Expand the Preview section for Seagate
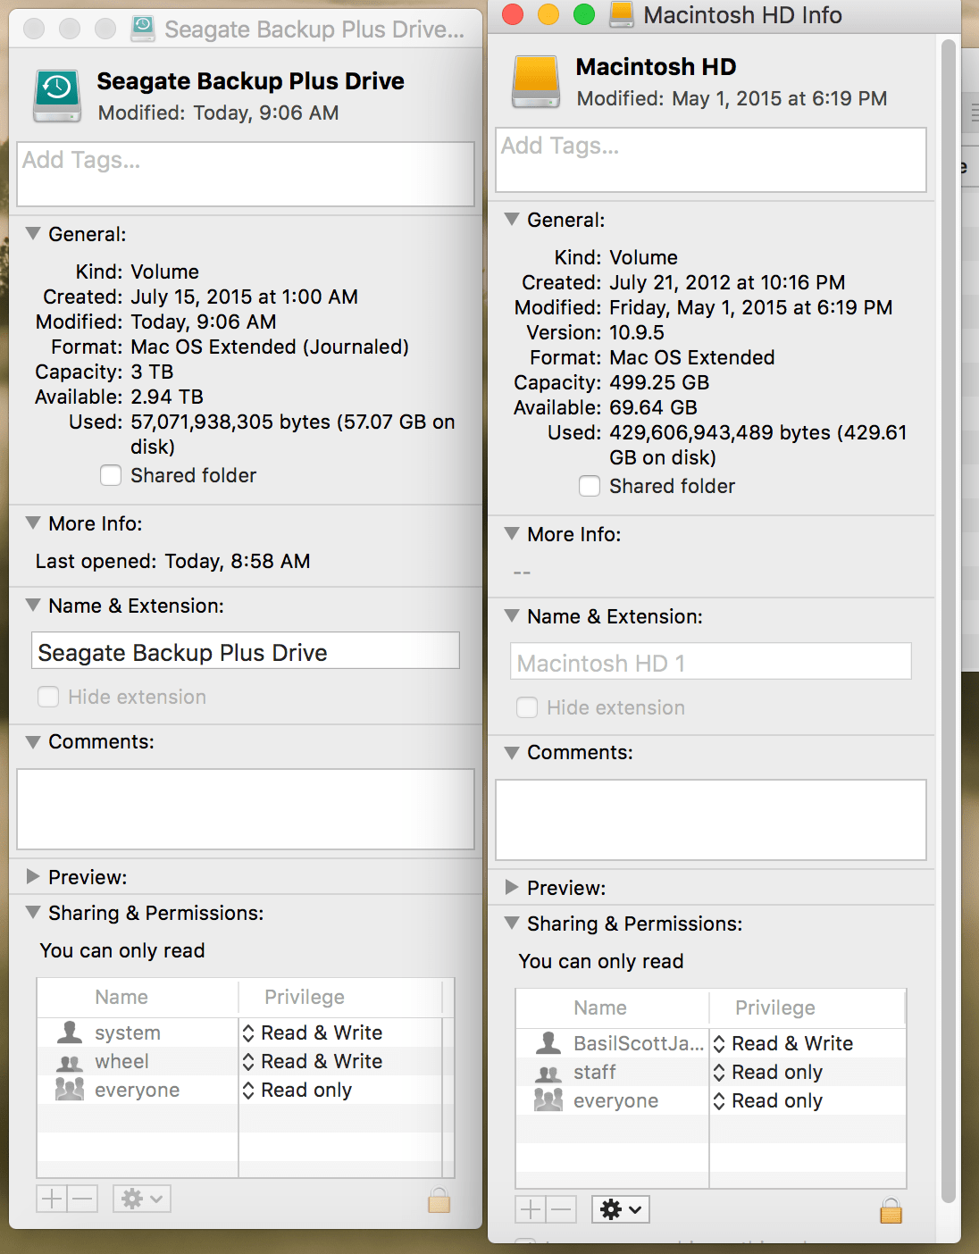Viewport: 979px width, 1254px height. 33,876
